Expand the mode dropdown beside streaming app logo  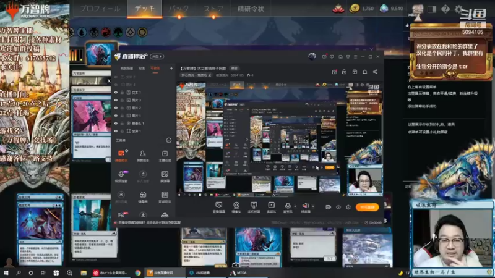click(157, 56)
